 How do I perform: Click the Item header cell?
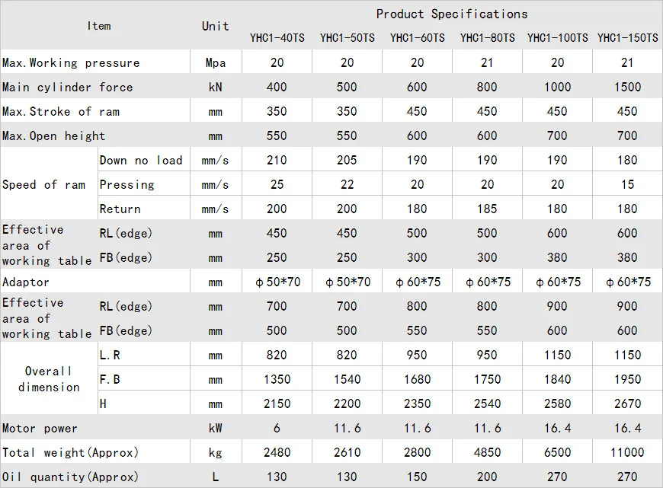pos(99,26)
